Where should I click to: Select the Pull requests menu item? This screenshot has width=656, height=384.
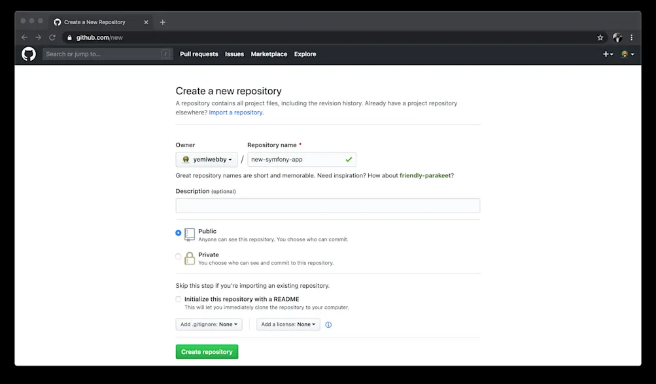pyautogui.click(x=199, y=54)
